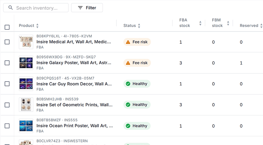Open Insire Car Guy Room Decor listing
Image resolution: width=263 pixels, height=145 pixels.
click(x=74, y=84)
